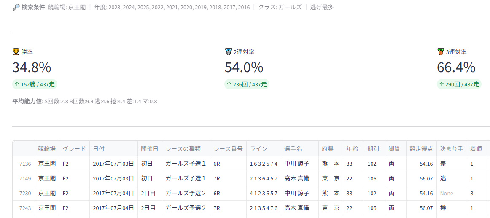Click the 66.4% 3連対率 value
The image size is (490, 218).
pyautogui.click(x=456, y=67)
